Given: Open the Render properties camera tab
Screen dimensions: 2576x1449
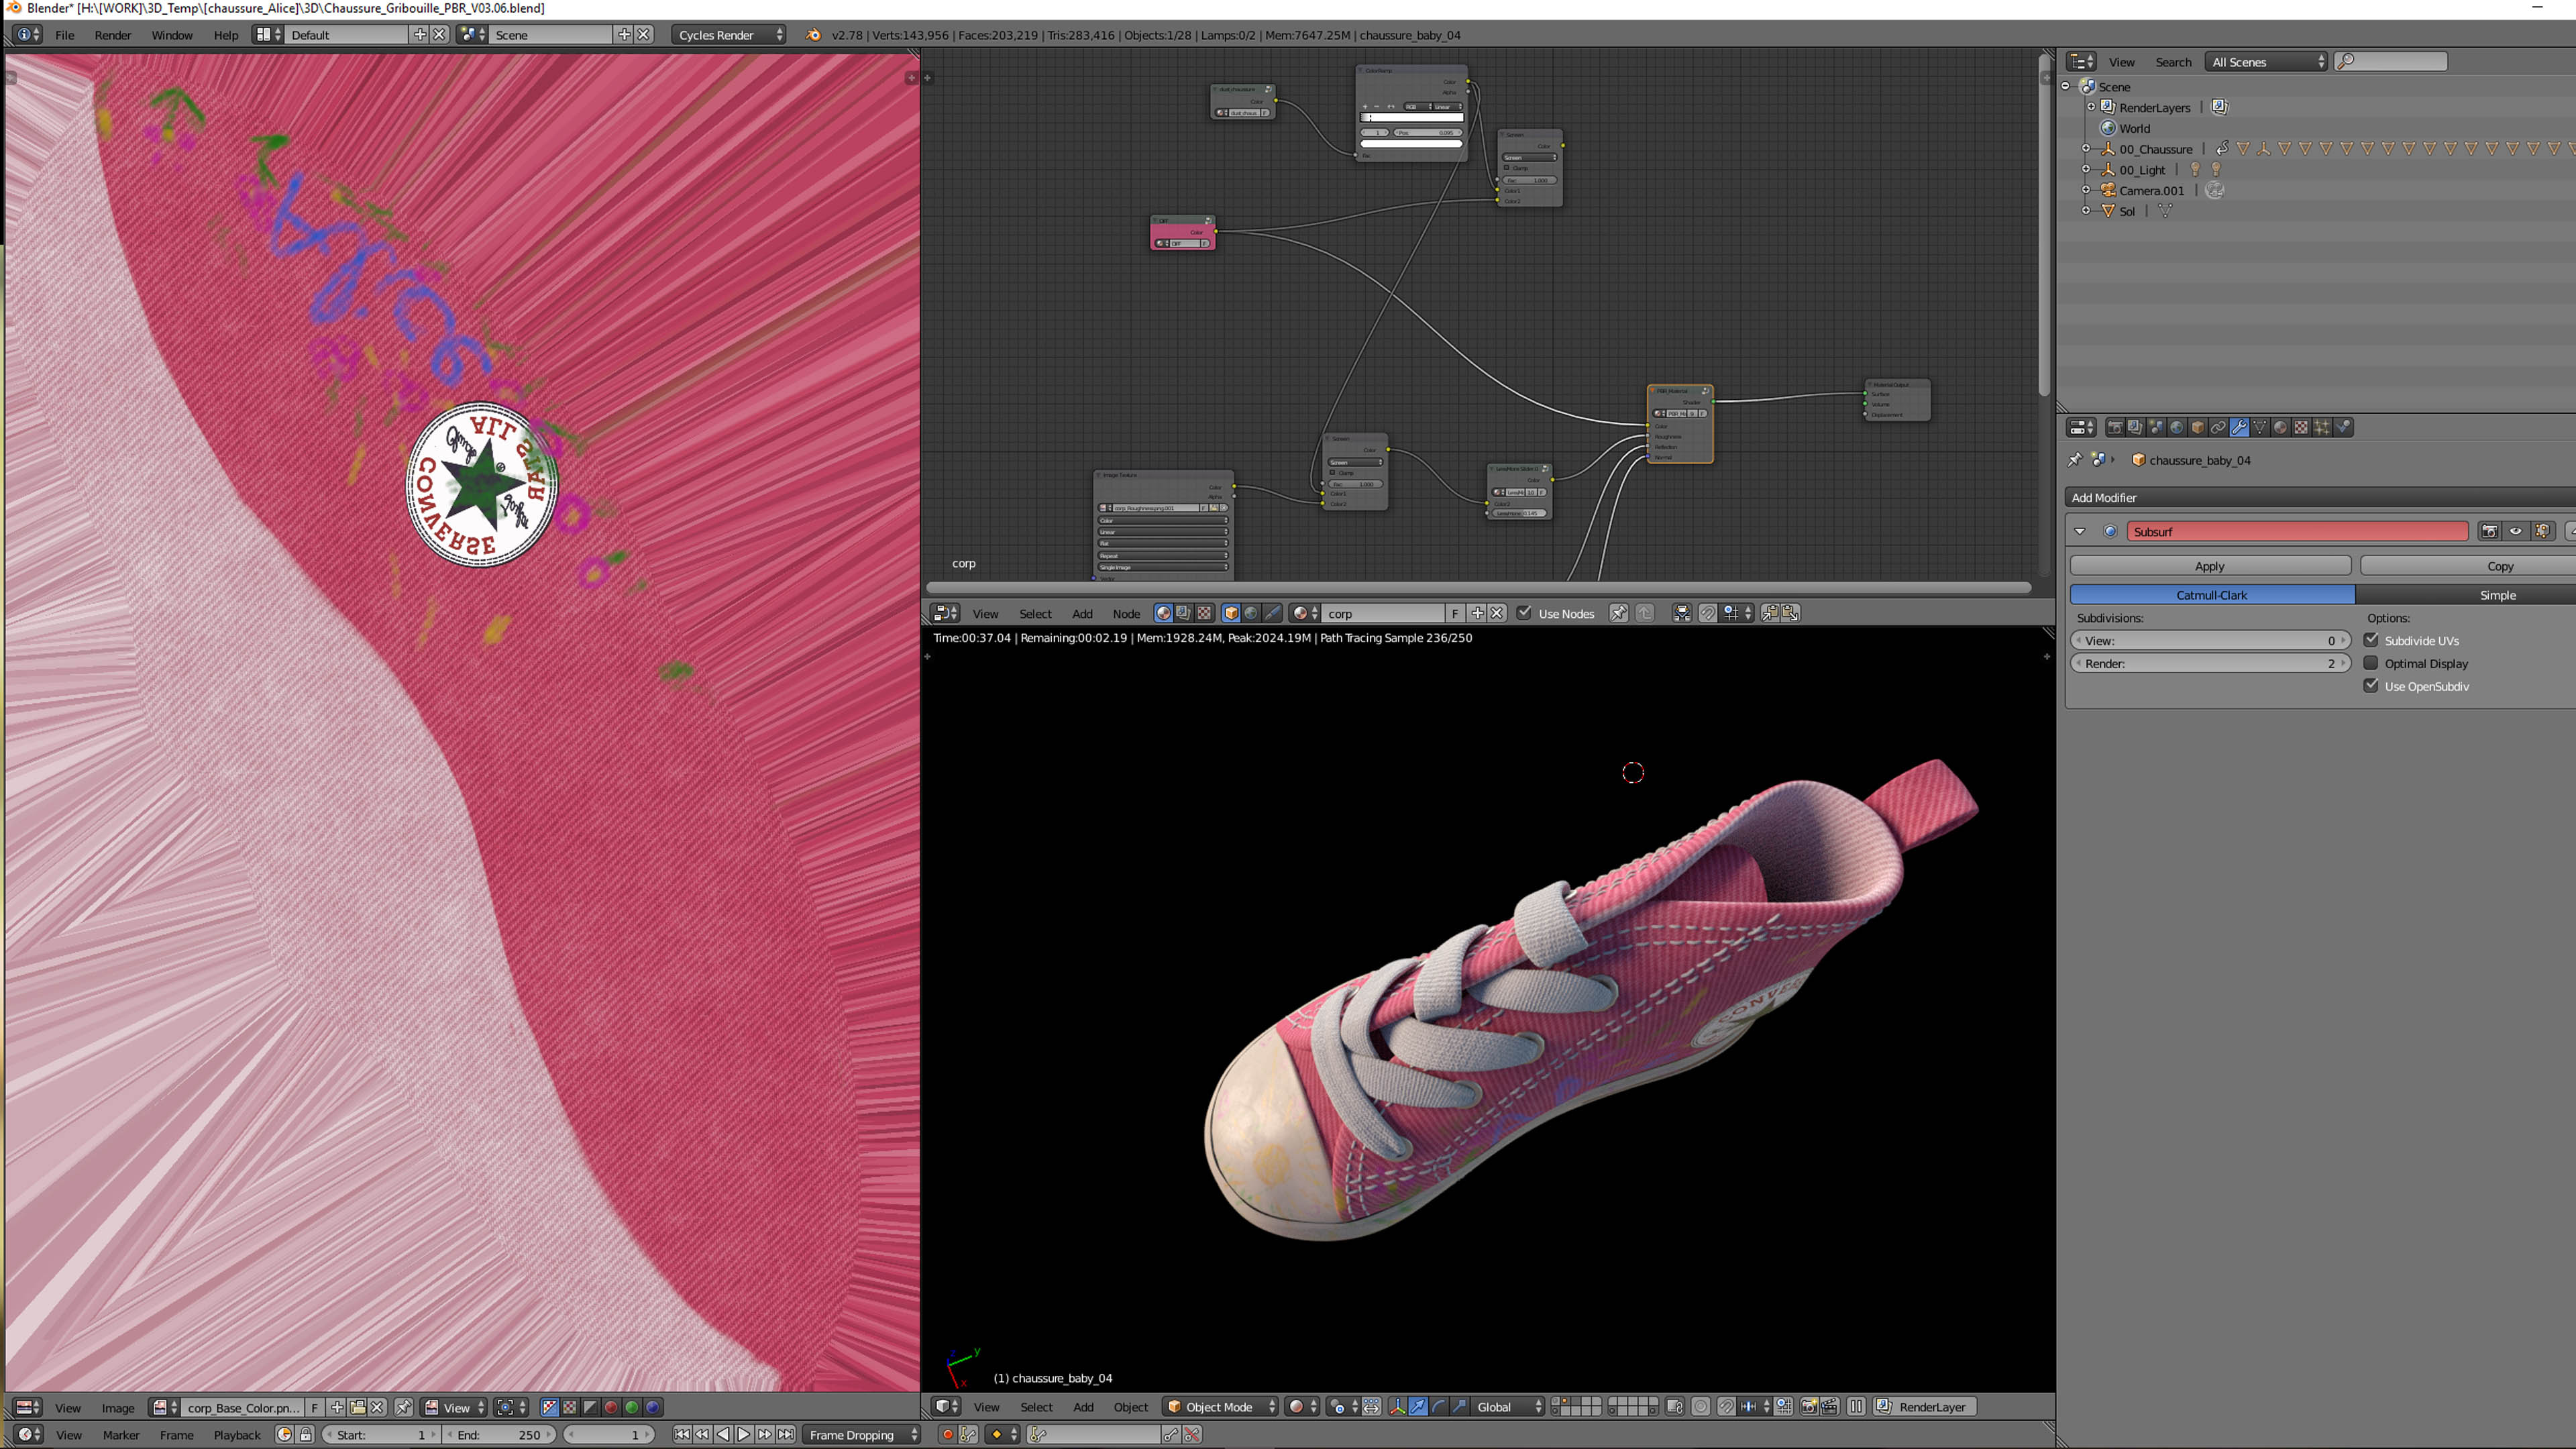Looking at the screenshot, I should 2115,427.
